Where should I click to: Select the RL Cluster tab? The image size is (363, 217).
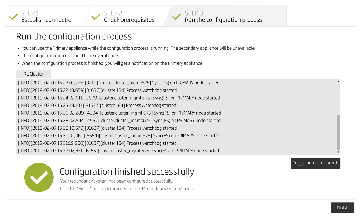33,74
